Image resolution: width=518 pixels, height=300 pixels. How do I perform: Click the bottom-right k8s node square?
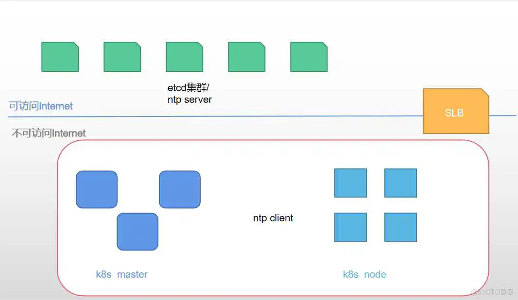pyautogui.click(x=400, y=227)
